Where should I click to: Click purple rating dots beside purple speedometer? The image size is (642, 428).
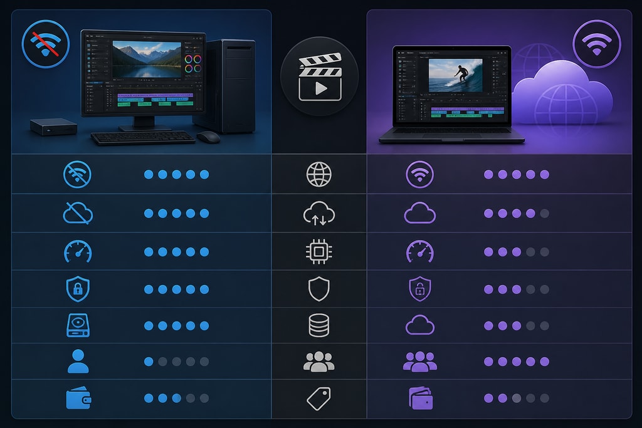[x=517, y=252]
